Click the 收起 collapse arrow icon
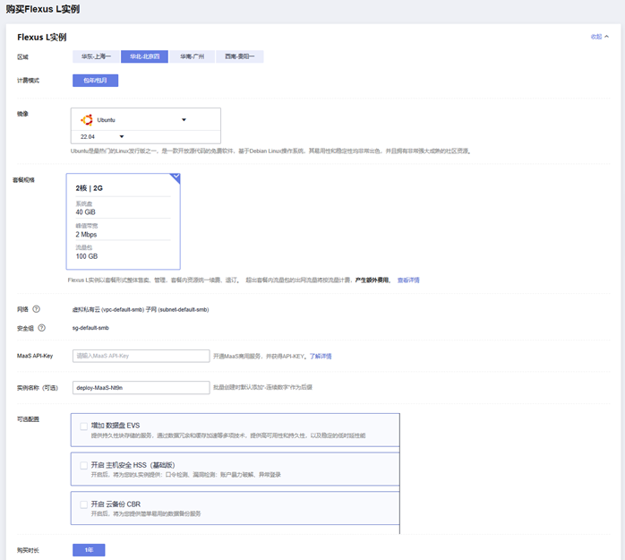 pos(607,37)
